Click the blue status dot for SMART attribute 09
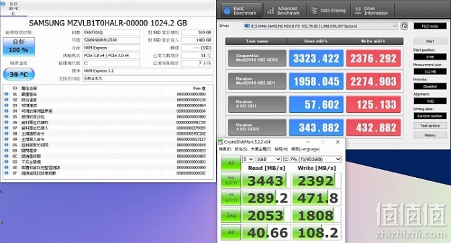The width and height of the screenshot is (451, 243). 7,139
